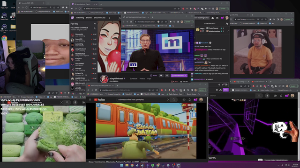Clear the 'subway surfers best gameplay' search text
Image resolution: width=300 pixels, height=168 pixels.
click(x=168, y=99)
